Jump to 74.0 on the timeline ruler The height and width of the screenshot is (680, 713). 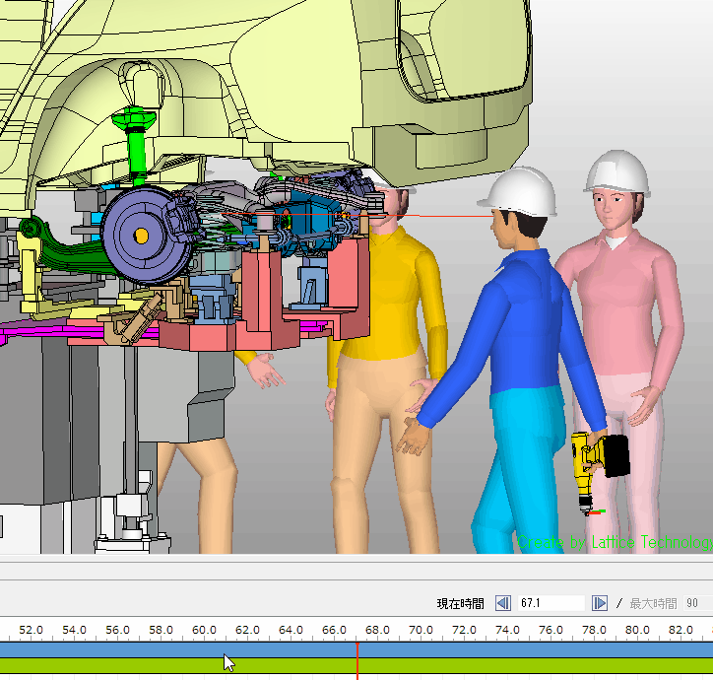pos(507,630)
